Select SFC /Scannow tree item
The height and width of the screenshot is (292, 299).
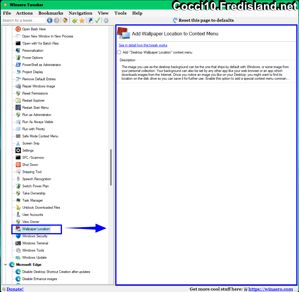pyautogui.click(x=33, y=158)
